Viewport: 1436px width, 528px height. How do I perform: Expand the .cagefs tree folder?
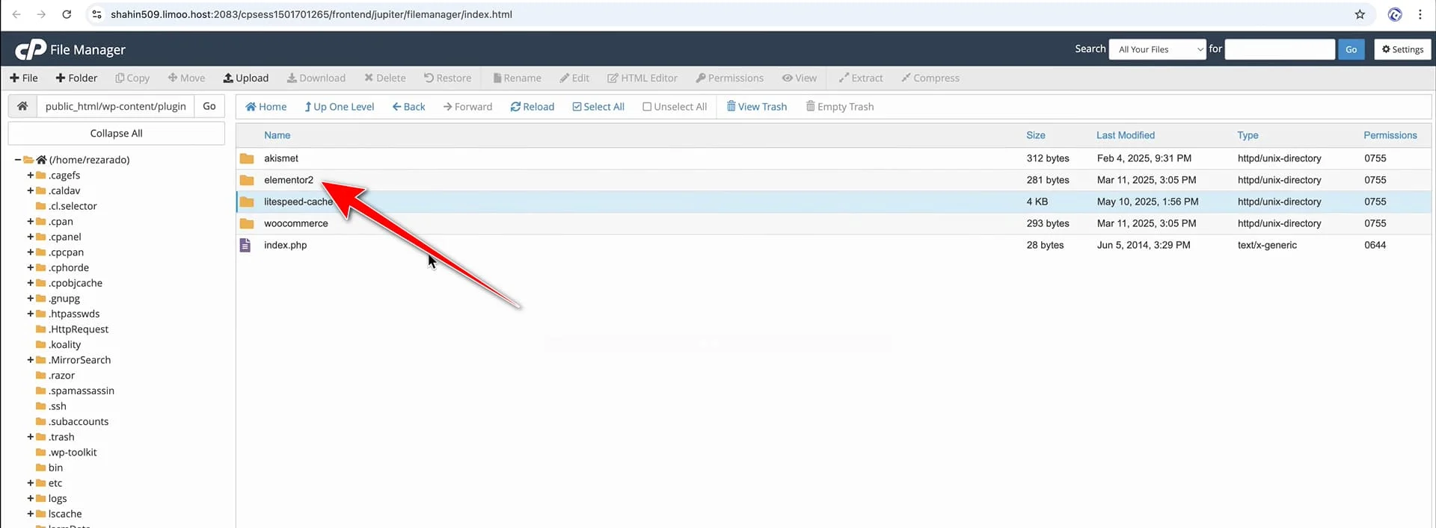(31, 176)
